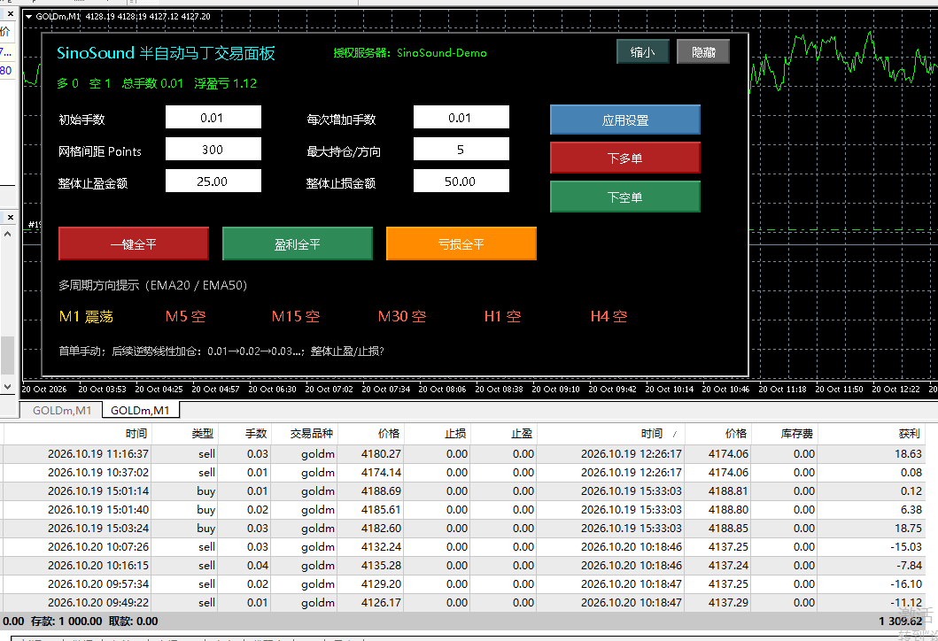This screenshot has width=938, height=641.
Task: Click the H4 空 timeframe indicator
Action: pyautogui.click(x=609, y=316)
